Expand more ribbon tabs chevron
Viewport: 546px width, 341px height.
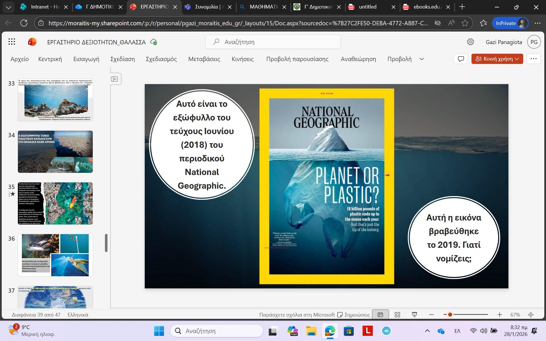[422, 59]
